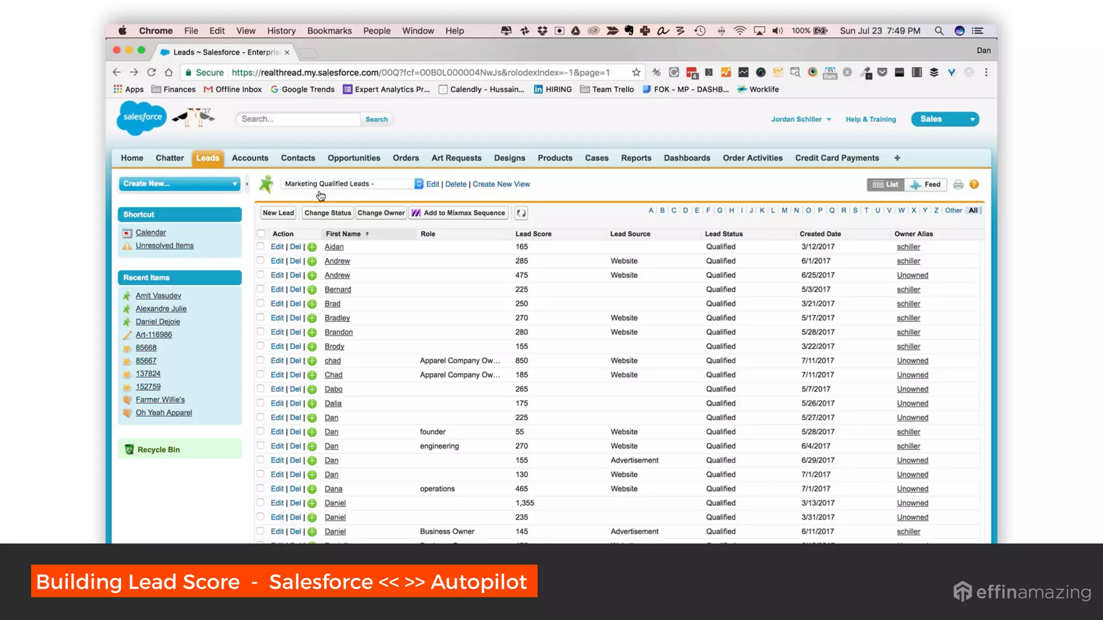Click the add tab plus icon
Image resolution: width=1103 pixels, height=620 pixels.
897,158
